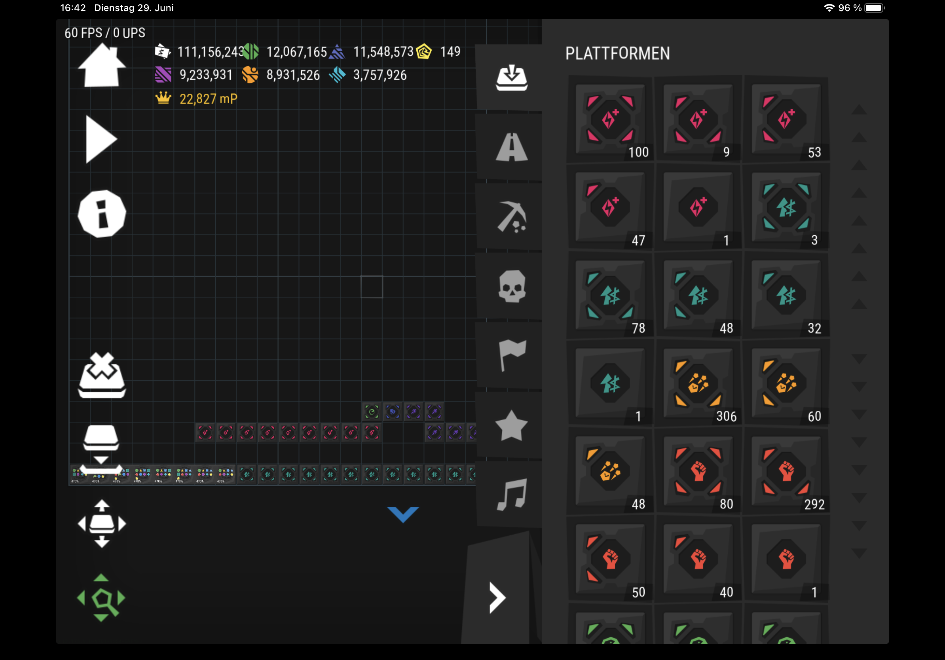Tap the tray with X icon

(x=102, y=375)
